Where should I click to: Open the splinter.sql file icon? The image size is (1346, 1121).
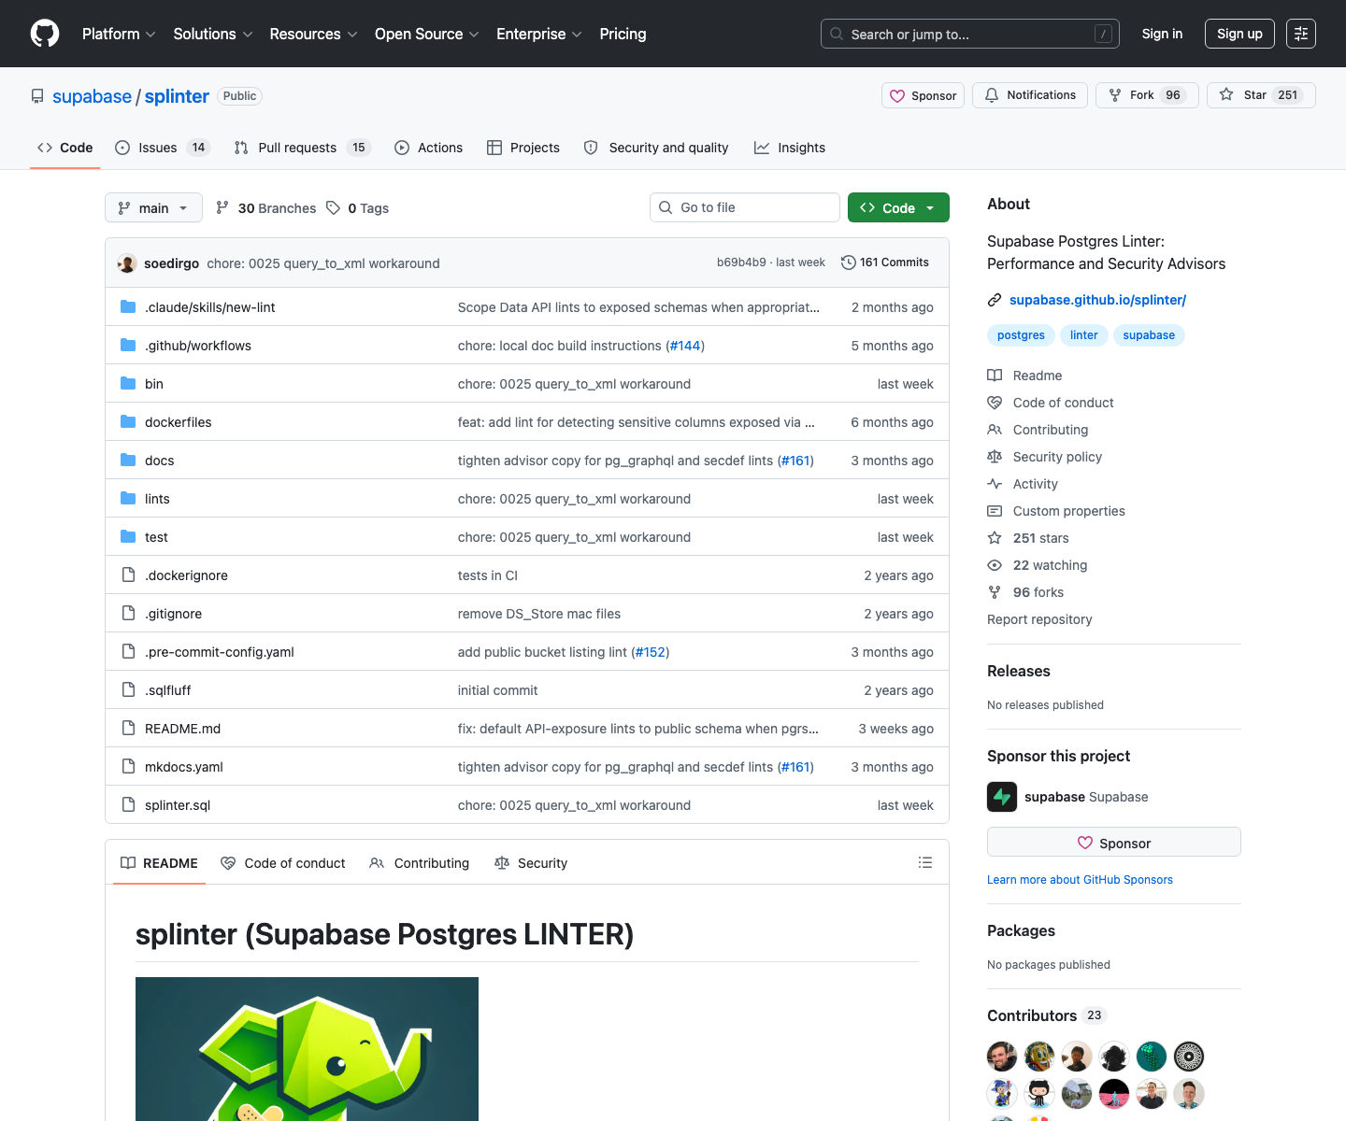point(128,805)
